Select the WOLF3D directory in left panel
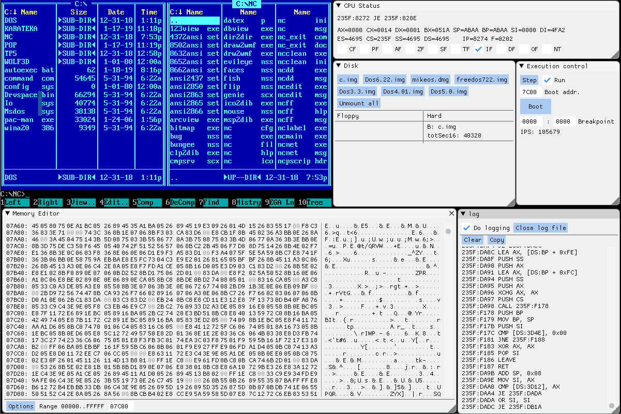 tap(82, 62)
